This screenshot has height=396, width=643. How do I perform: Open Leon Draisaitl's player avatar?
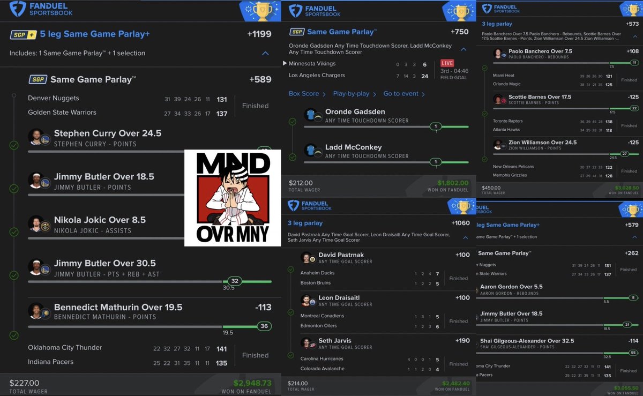point(308,301)
